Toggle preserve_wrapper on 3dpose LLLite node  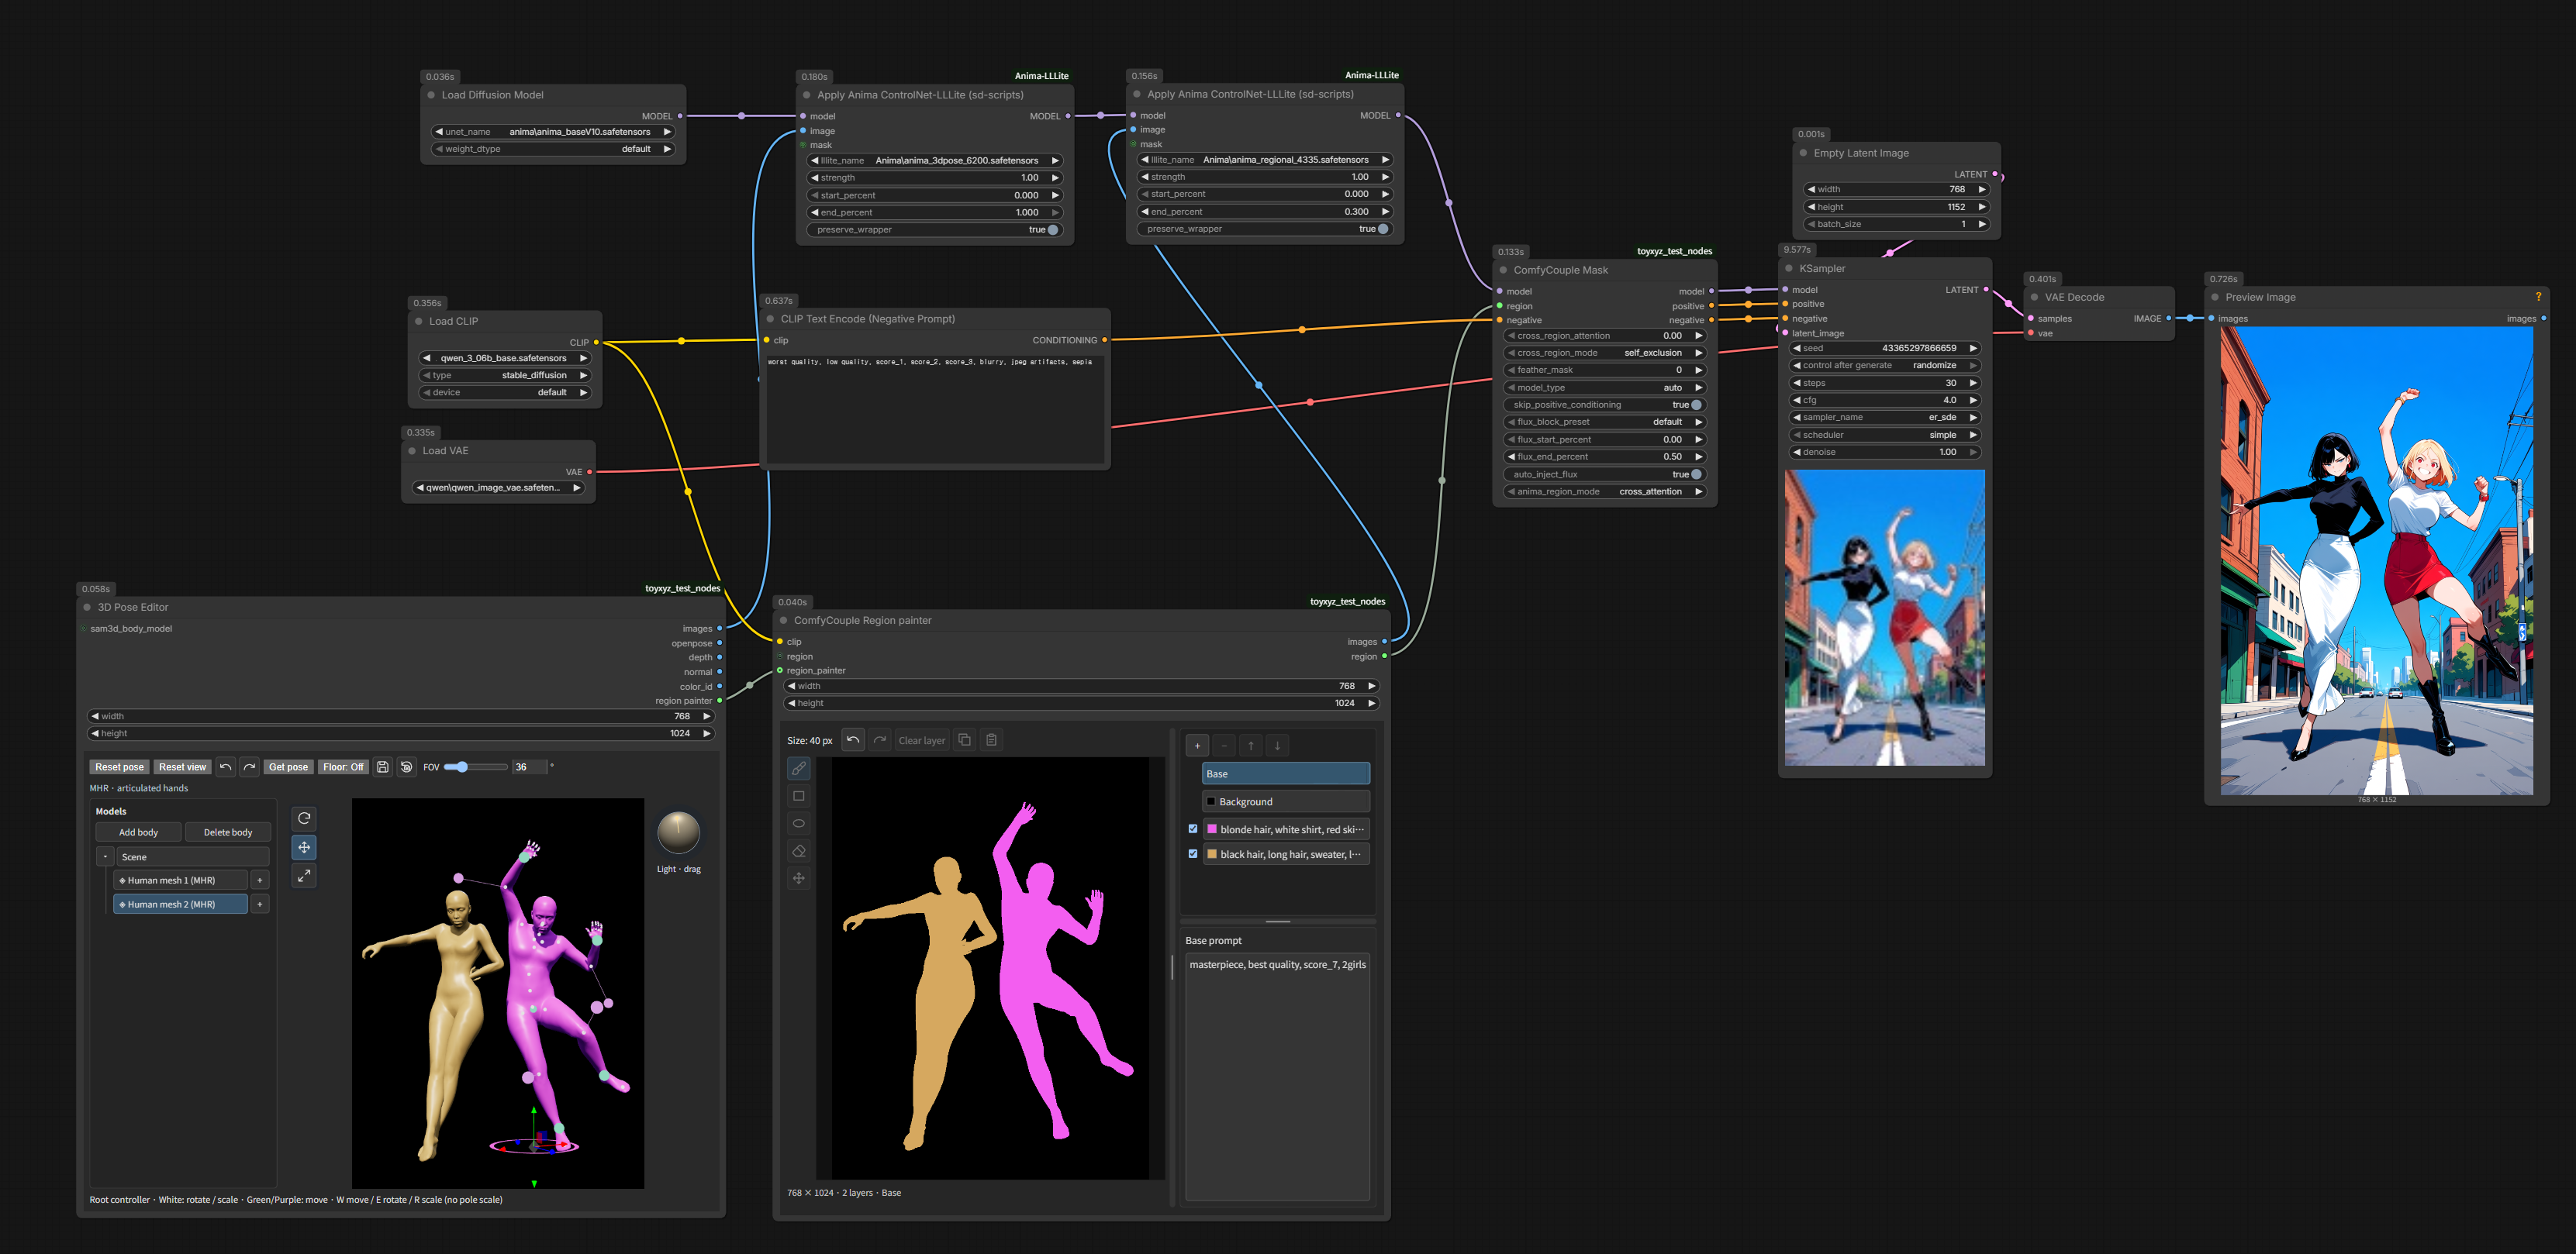(1052, 230)
